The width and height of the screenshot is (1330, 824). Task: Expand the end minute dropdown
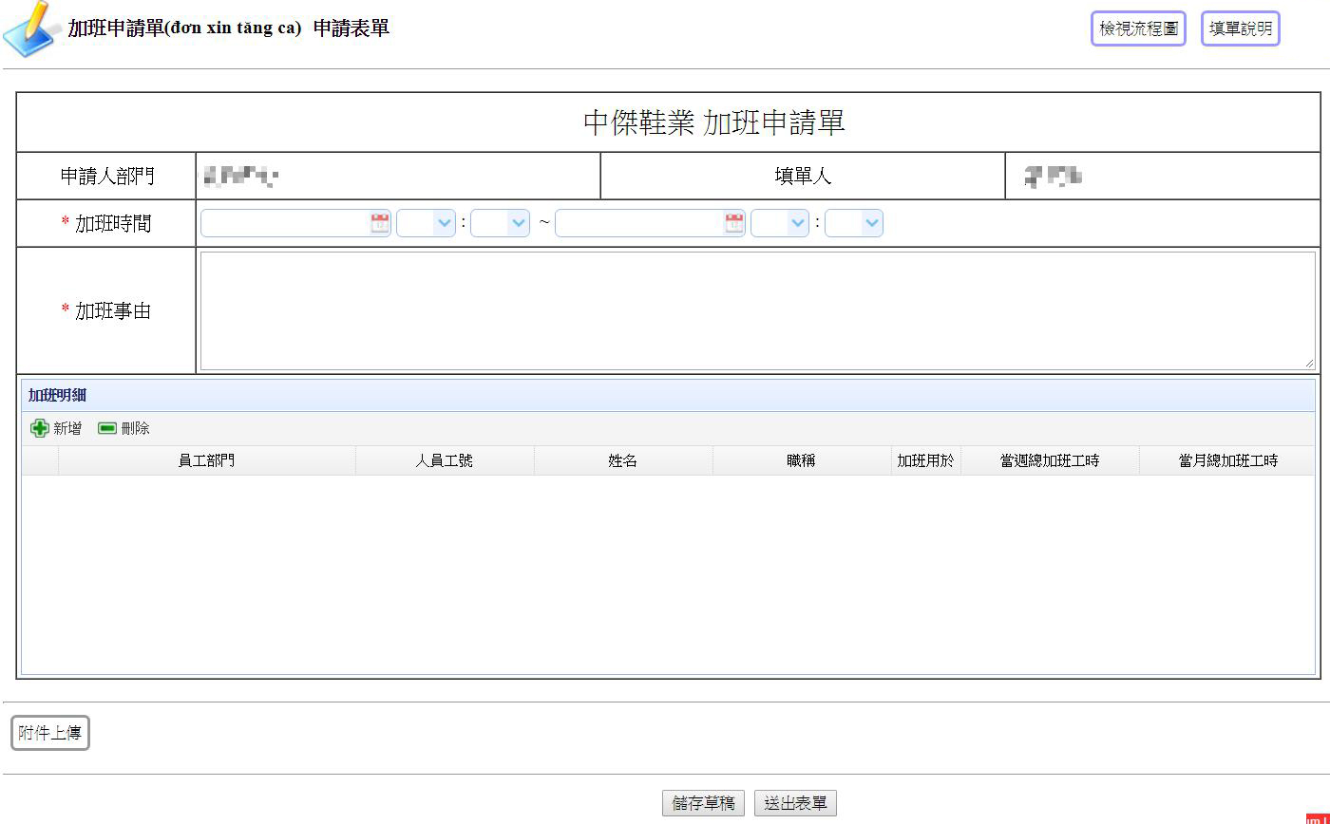854,223
